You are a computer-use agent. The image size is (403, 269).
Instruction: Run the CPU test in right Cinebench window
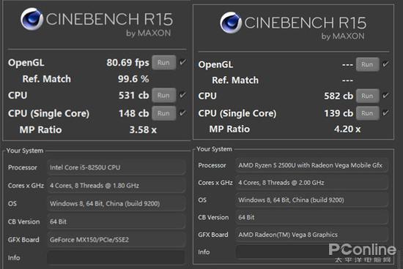367,96
